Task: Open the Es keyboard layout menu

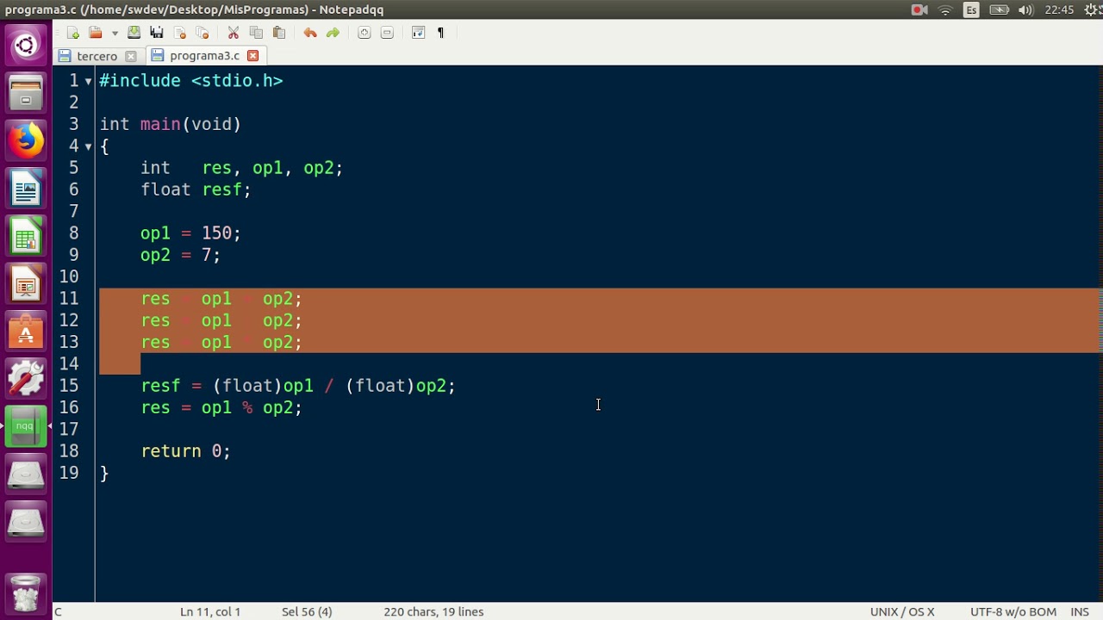Action: tap(972, 9)
